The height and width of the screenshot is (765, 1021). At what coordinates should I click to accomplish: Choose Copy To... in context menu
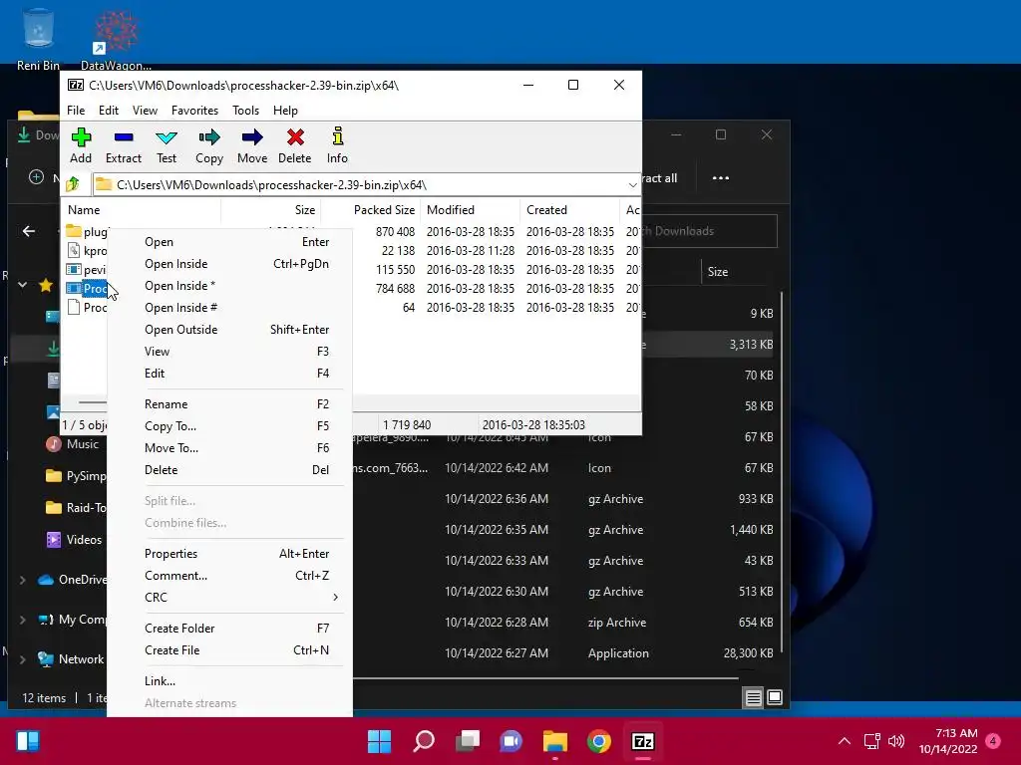230,426
